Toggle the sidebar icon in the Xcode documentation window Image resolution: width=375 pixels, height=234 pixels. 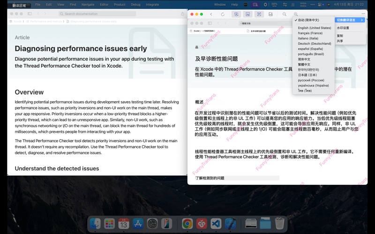click(30, 14)
